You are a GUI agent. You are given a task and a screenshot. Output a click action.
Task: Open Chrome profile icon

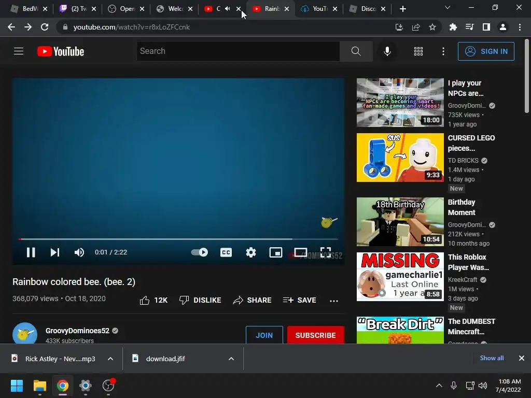pyautogui.click(x=503, y=27)
